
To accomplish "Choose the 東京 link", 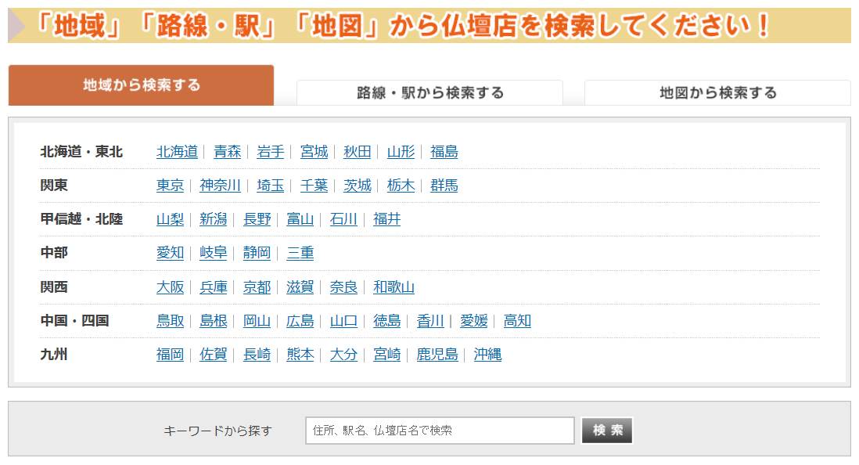I will tap(170, 186).
